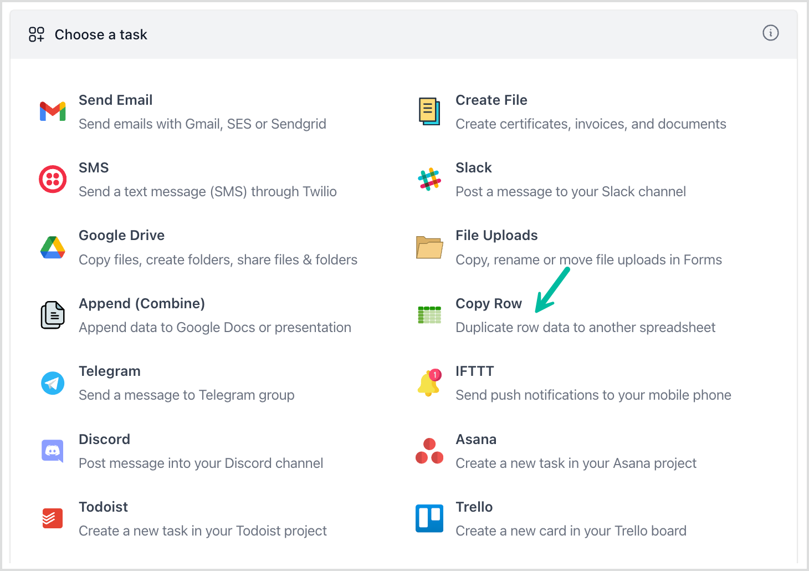
Task: Click the Append (Combine) documents icon
Action: click(53, 315)
